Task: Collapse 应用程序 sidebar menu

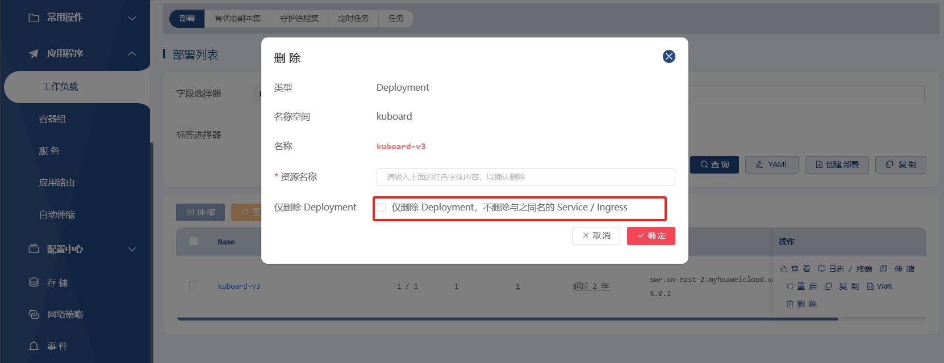Action: 132,53
